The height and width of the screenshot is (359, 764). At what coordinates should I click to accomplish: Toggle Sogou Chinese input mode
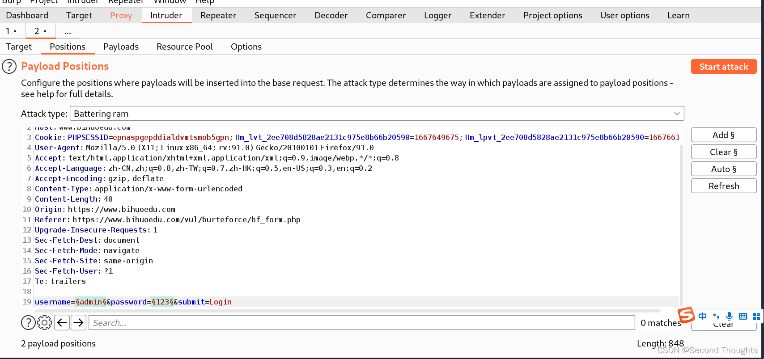[703, 317]
